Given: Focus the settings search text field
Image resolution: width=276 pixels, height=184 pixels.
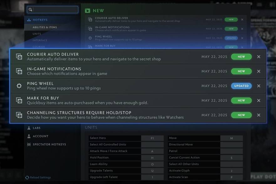Looking at the screenshot, I should coord(53,9).
